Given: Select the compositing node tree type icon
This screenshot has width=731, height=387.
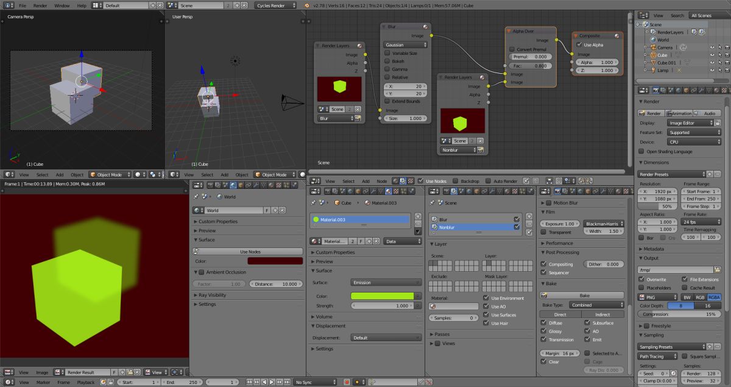Looking at the screenshot, I should pyautogui.click(x=403, y=181).
